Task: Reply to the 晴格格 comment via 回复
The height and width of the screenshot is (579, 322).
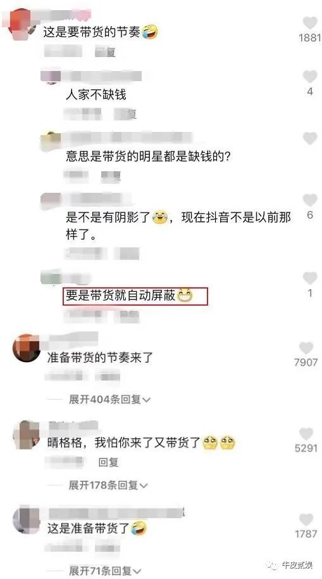Action: pyautogui.click(x=108, y=462)
